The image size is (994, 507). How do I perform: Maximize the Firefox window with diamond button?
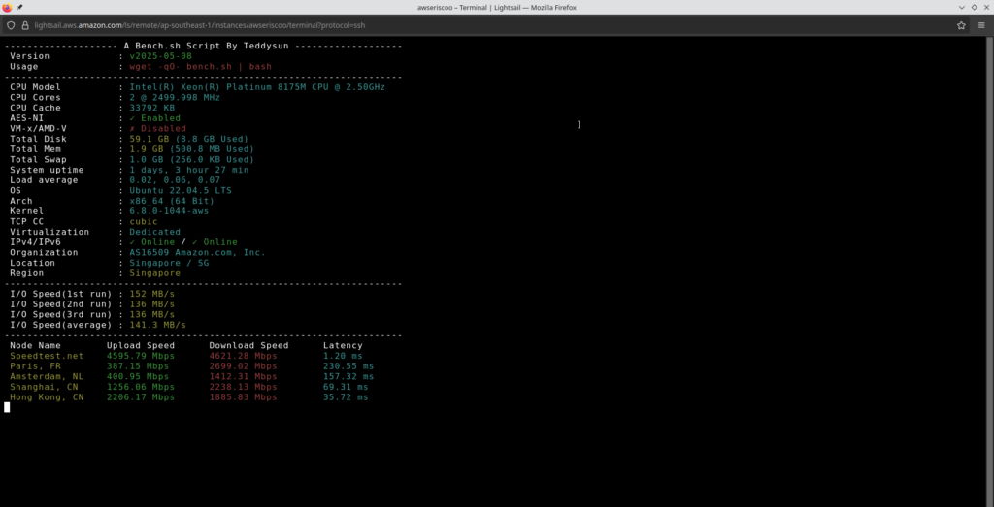click(974, 7)
